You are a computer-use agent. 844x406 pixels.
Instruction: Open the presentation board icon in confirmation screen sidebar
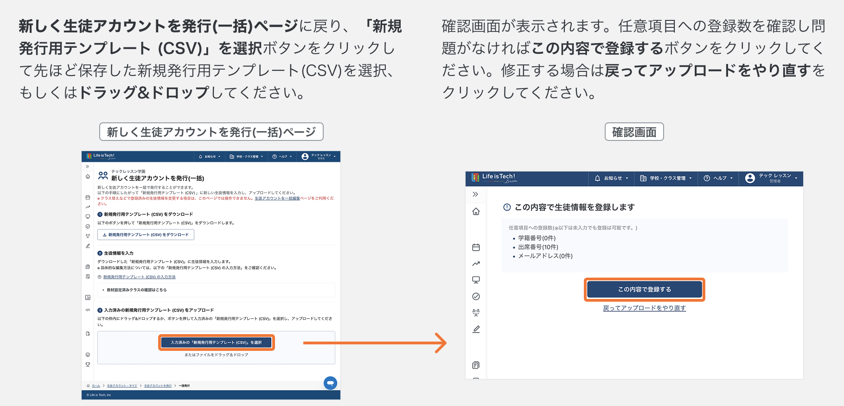[x=476, y=280]
